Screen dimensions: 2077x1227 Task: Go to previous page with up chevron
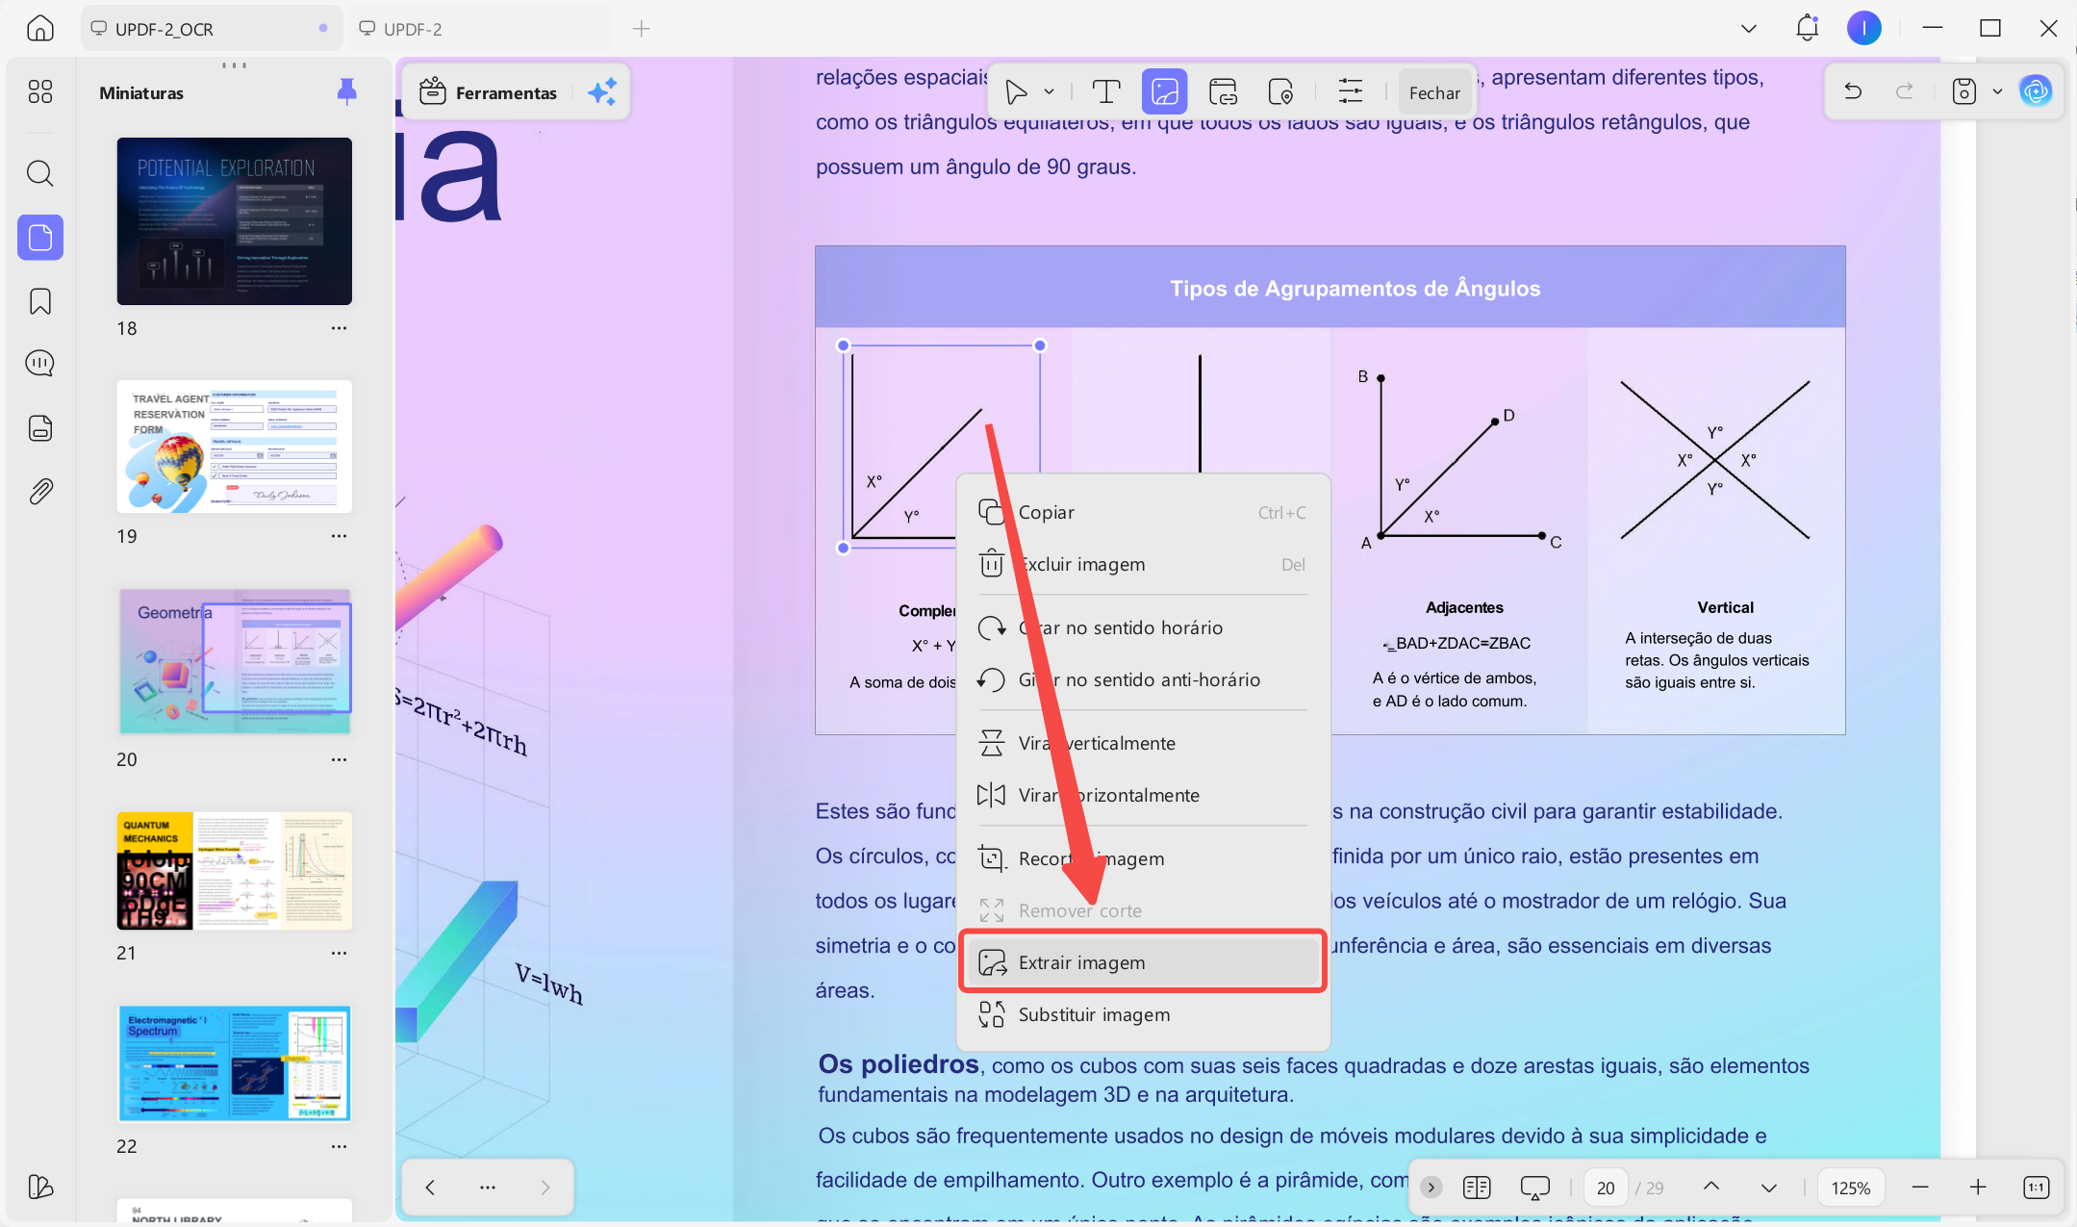click(1711, 1187)
